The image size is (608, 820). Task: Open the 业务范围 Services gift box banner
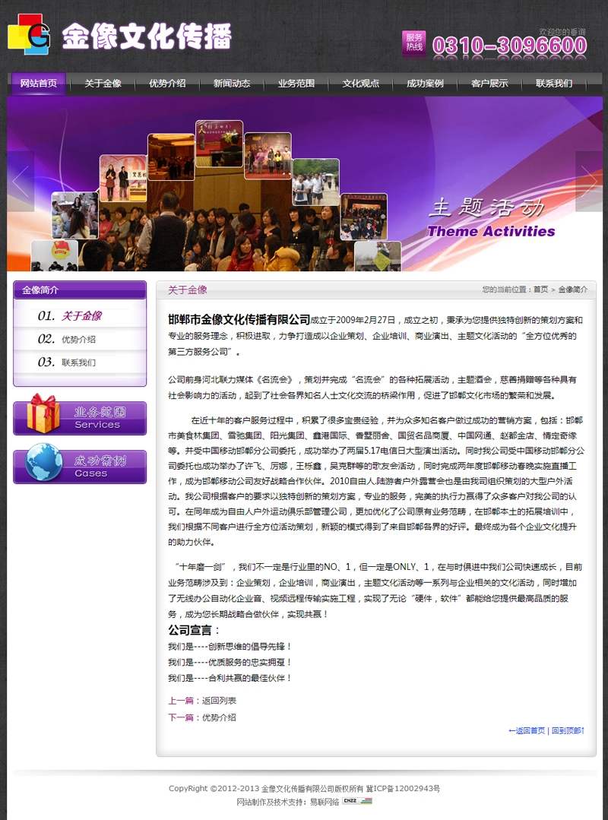pyautogui.click(x=80, y=416)
